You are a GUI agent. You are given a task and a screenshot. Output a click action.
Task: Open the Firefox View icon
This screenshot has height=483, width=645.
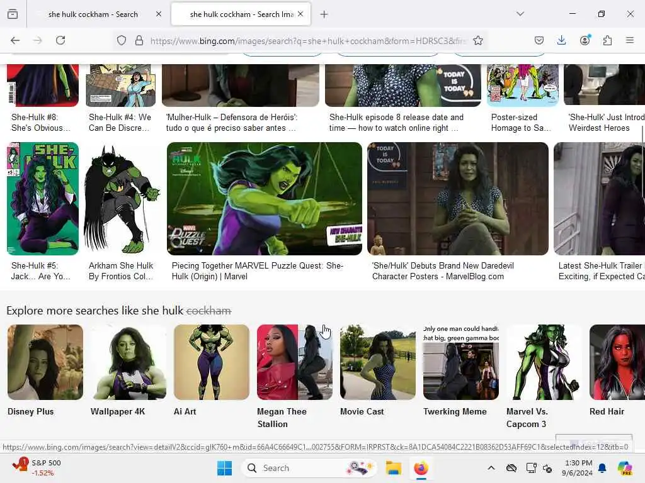pyautogui.click(x=13, y=14)
